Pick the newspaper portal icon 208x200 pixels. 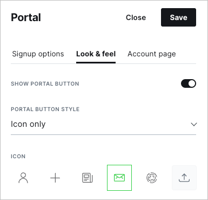[x=88, y=178]
